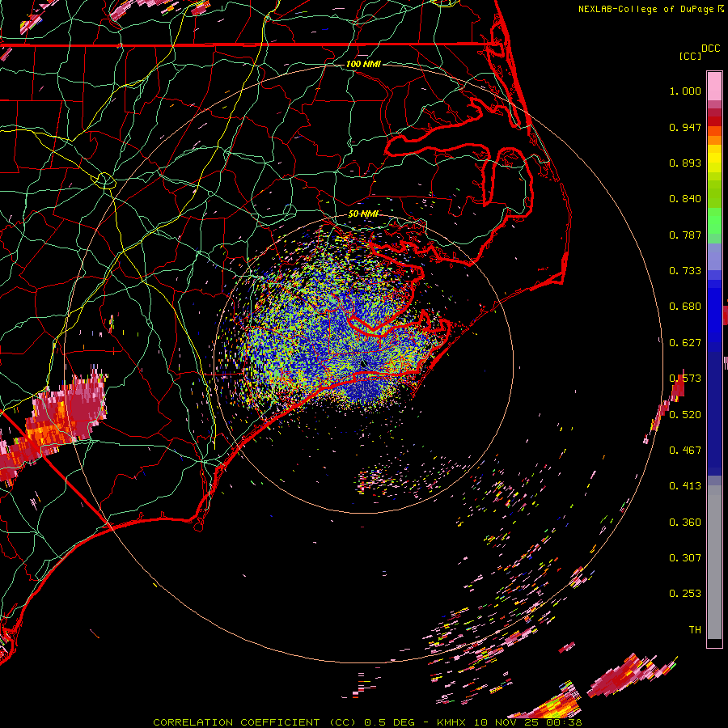
Task: Click the KMHX radar site center on the map
Action: [x=363, y=365]
